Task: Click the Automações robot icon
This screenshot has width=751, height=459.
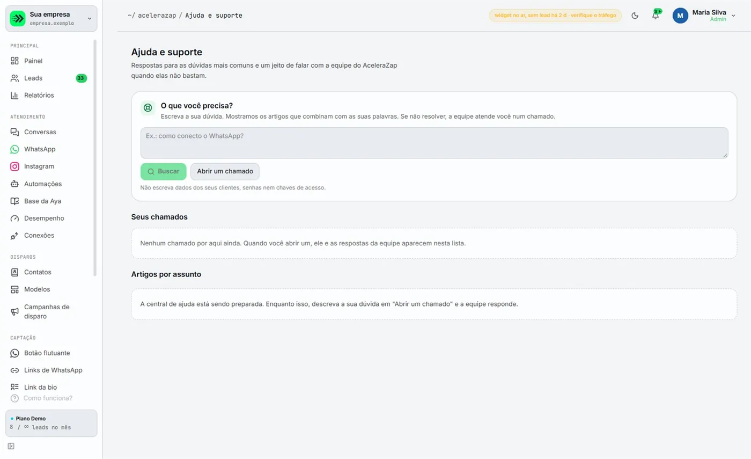Action: point(14,184)
